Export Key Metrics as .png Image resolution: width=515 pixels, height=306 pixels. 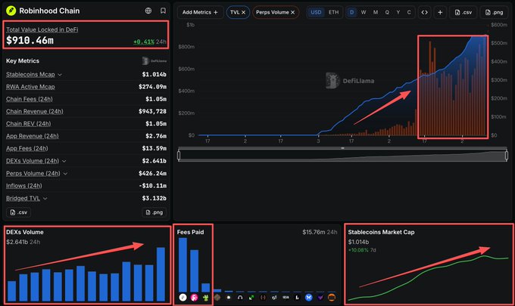pyautogui.click(x=154, y=212)
